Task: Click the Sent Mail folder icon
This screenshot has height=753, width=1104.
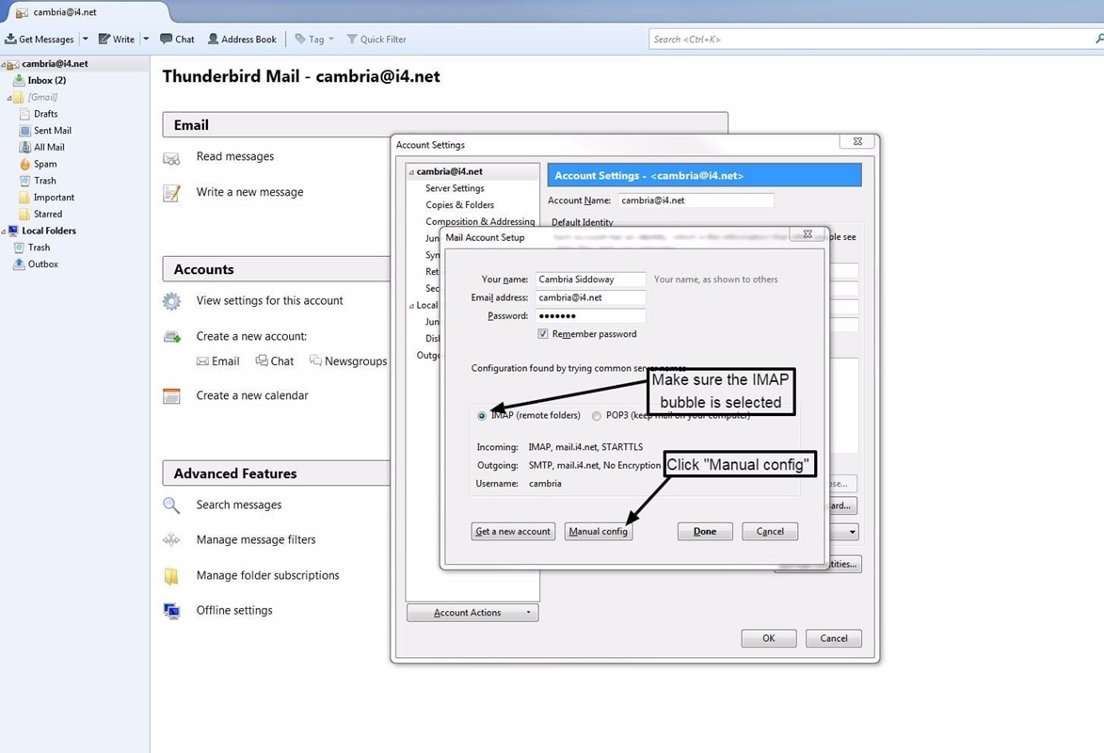Action: tap(25, 130)
